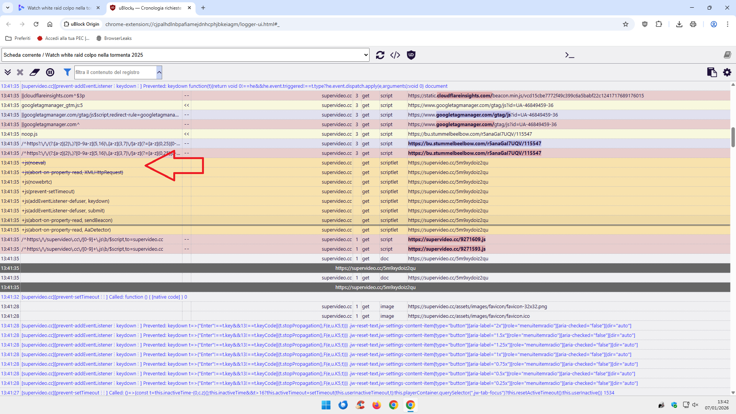Click the supervideo.cc/9271609.js URL
Image resolution: width=736 pixels, height=414 pixels.
(447, 240)
